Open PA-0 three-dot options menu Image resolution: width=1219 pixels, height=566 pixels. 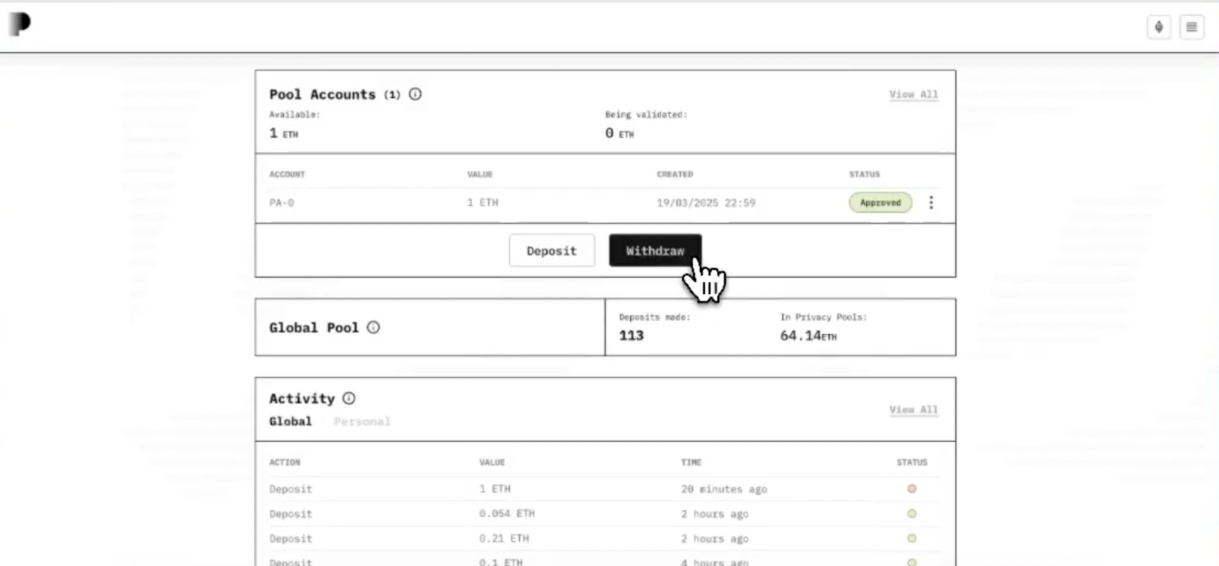coord(931,203)
